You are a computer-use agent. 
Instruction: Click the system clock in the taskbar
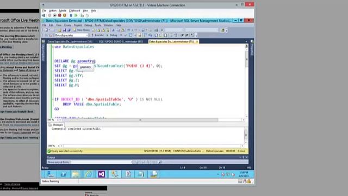point(244,174)
